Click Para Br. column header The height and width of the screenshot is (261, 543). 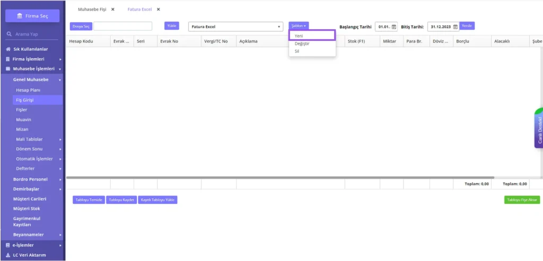416,41
